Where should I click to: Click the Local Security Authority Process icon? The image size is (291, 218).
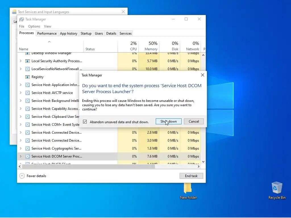point(28,61)
